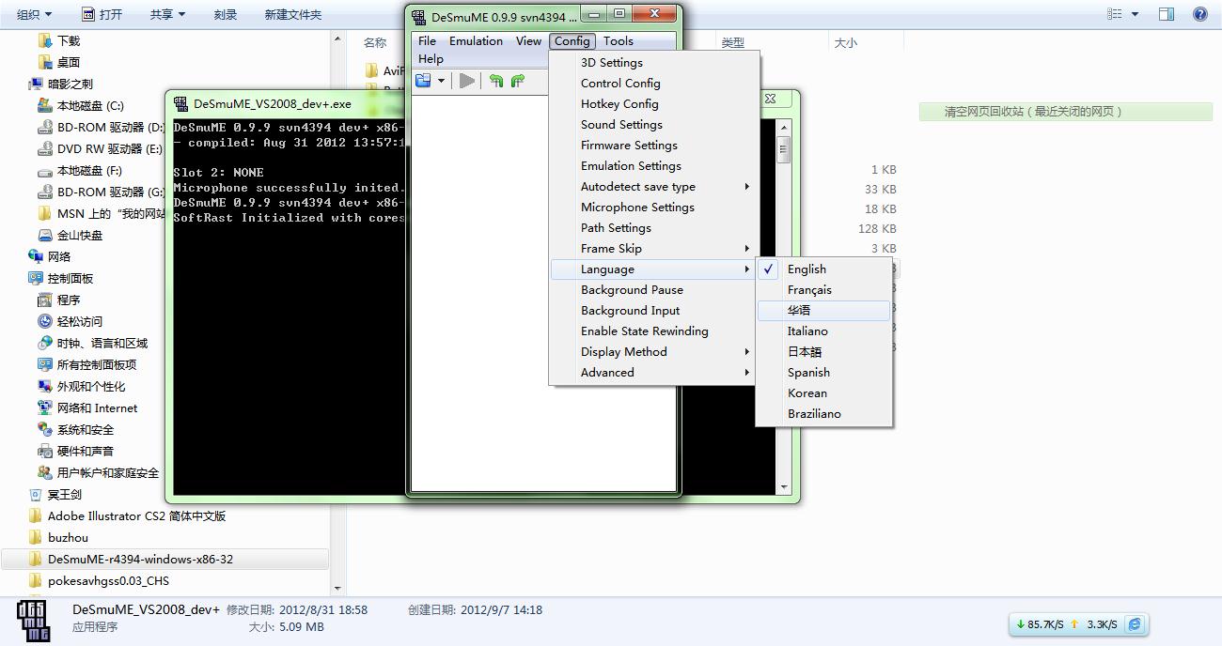Open 3D Settings from Config menu
The height and width of the screenshot is (646, 1222).
(654, 63)
